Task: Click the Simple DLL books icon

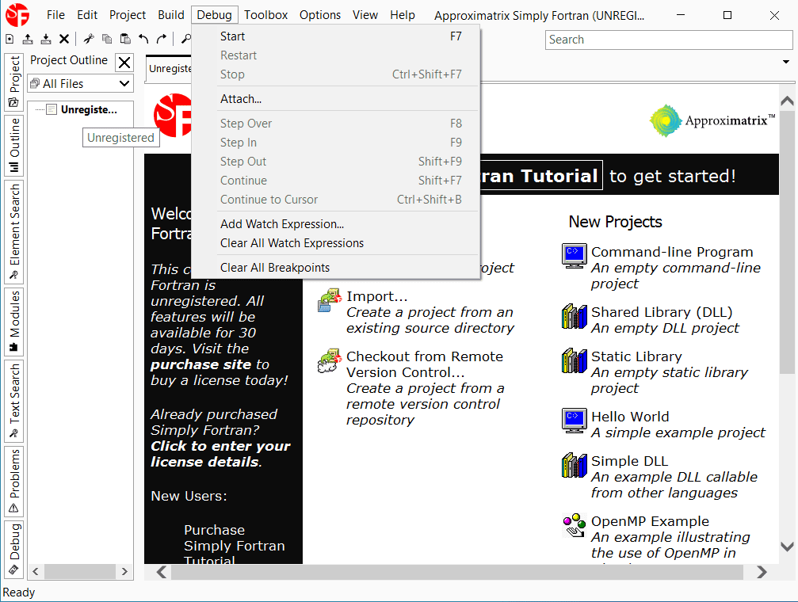Action: coord(574,465)
